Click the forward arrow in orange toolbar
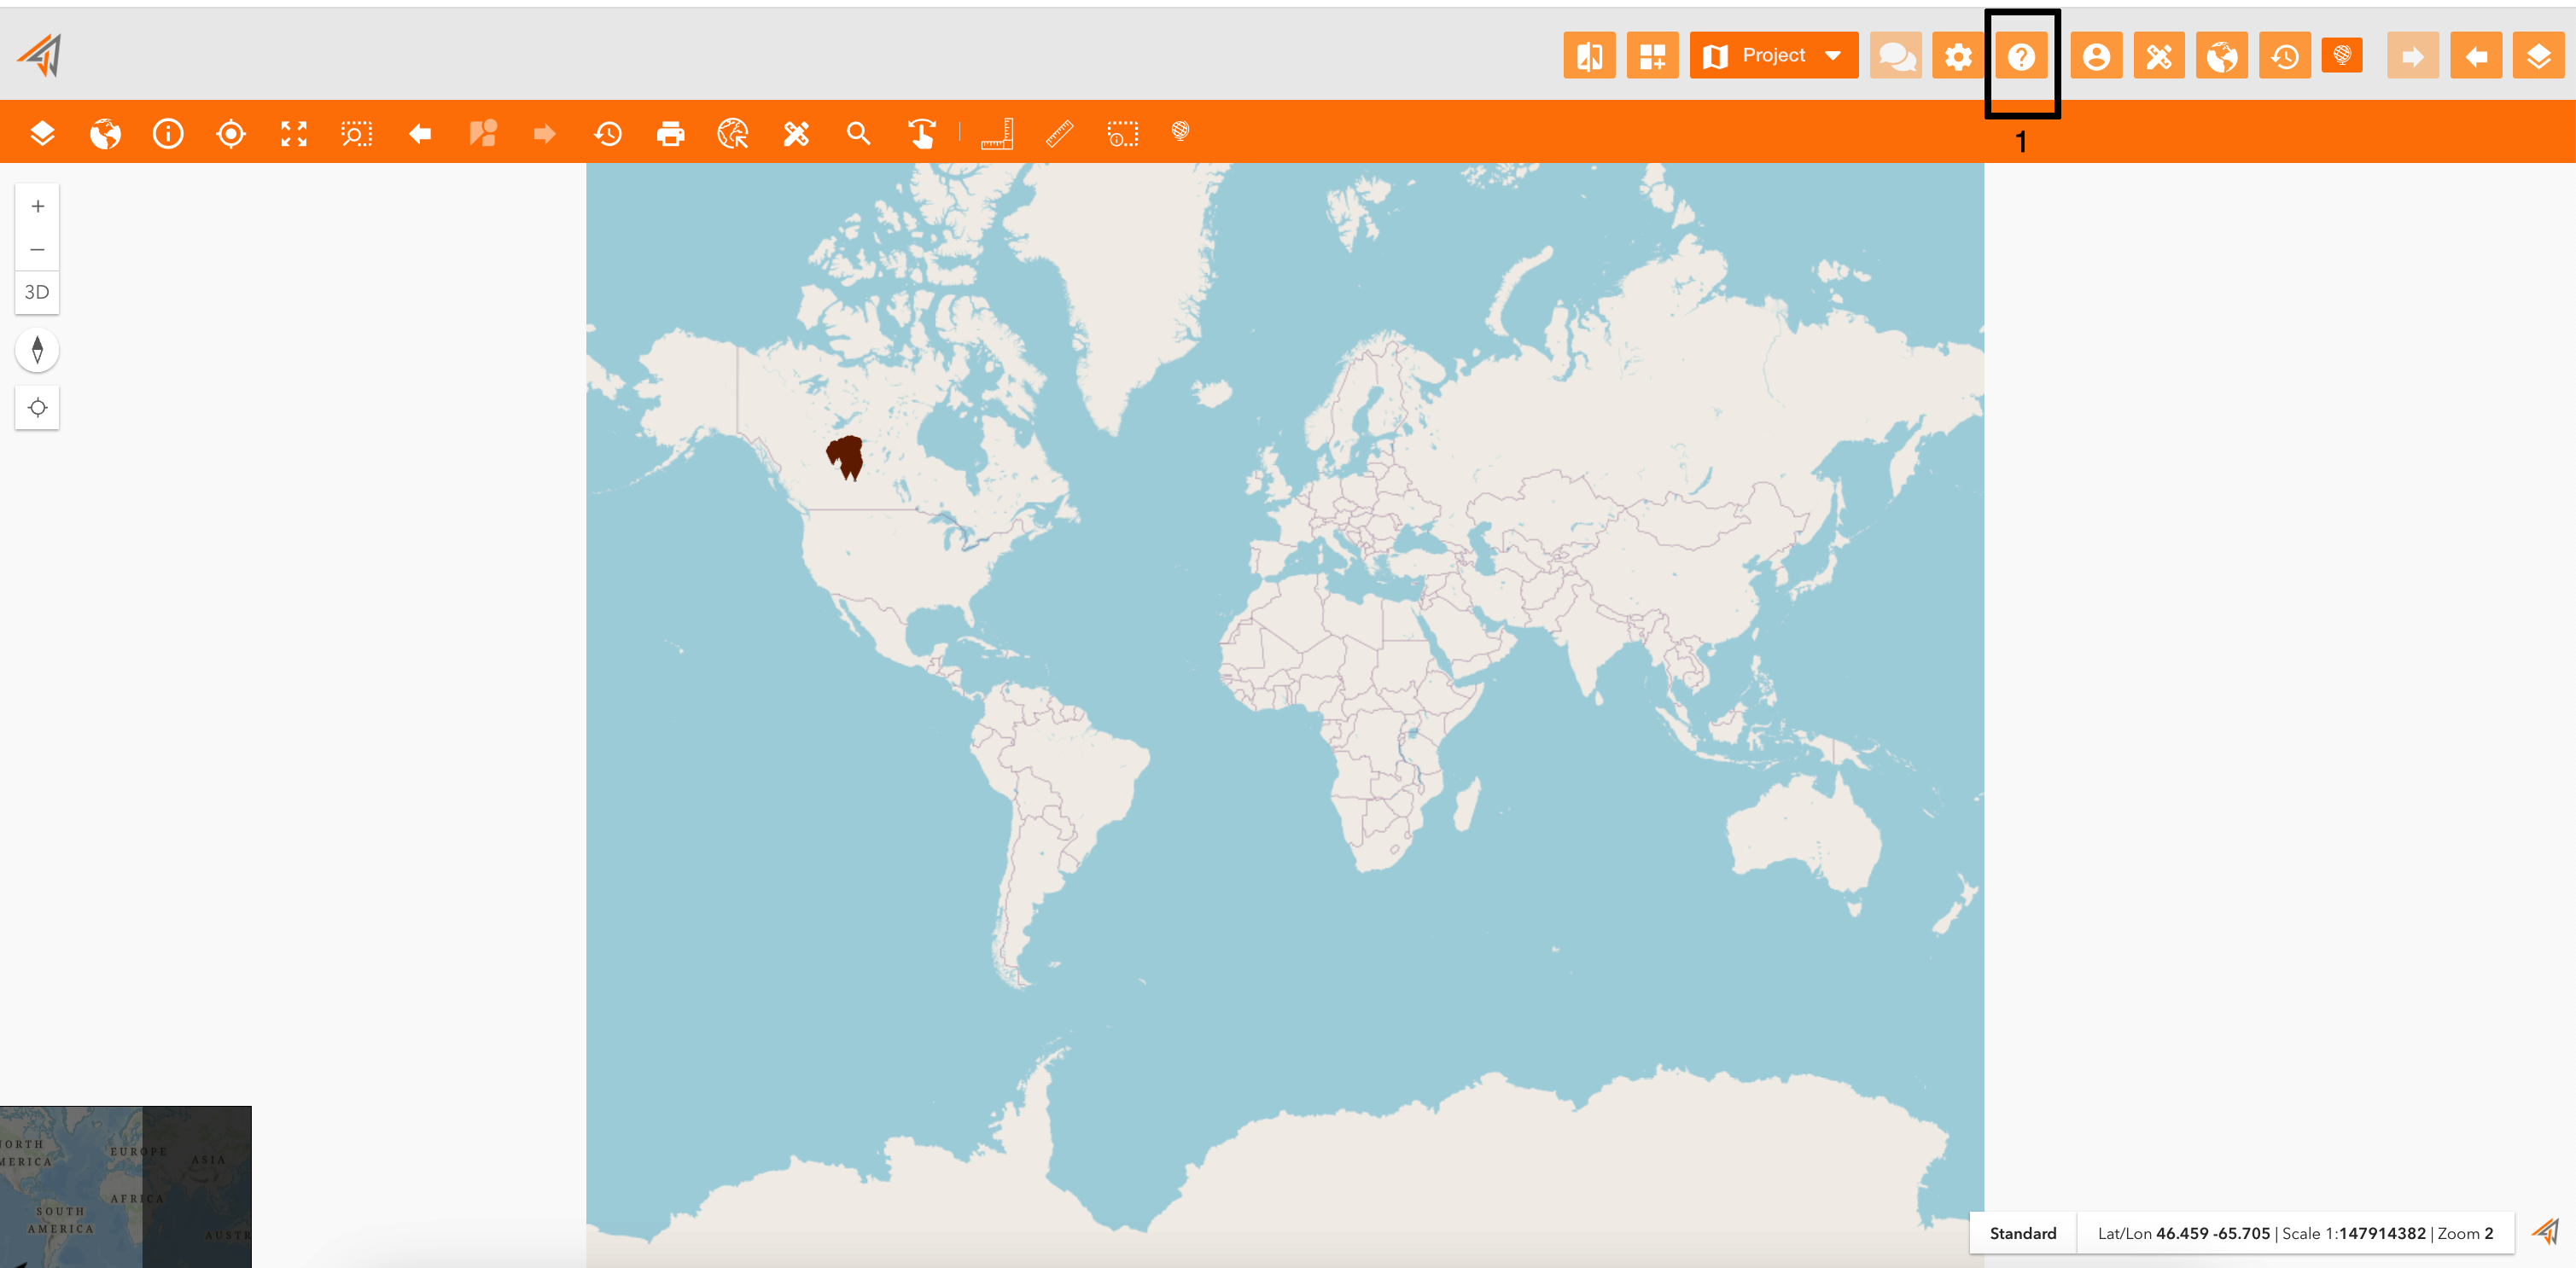The height and width of the screenshot is (1268, 2576). (x=545, y=133)
